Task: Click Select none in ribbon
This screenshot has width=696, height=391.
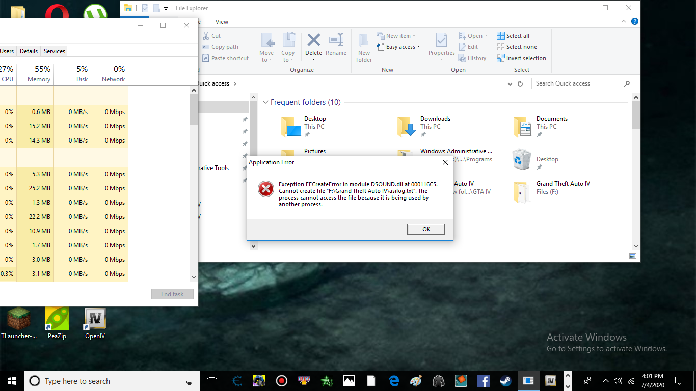Action: (517, 47)
